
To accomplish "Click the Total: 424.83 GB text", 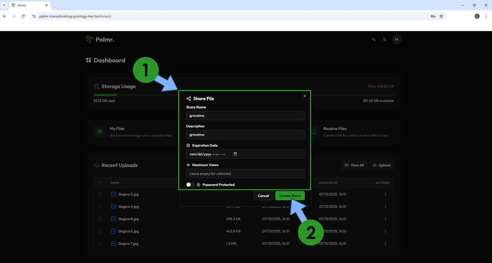I will pos(381,86).
